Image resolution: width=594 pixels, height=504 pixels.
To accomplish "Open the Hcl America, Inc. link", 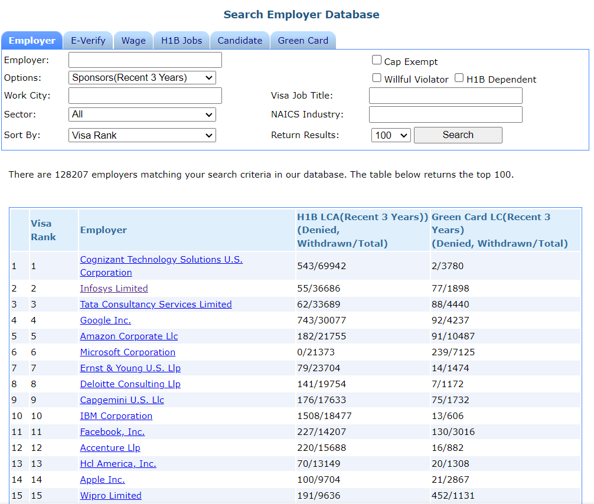I will coord(118,463).
